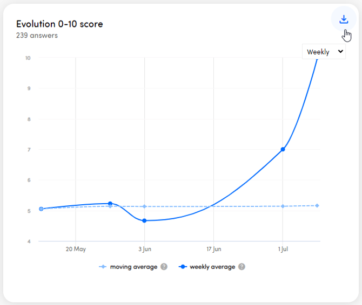Click help icon beside moving average
The width and height of the screenshot is (362, 305).
pos(164,267)
